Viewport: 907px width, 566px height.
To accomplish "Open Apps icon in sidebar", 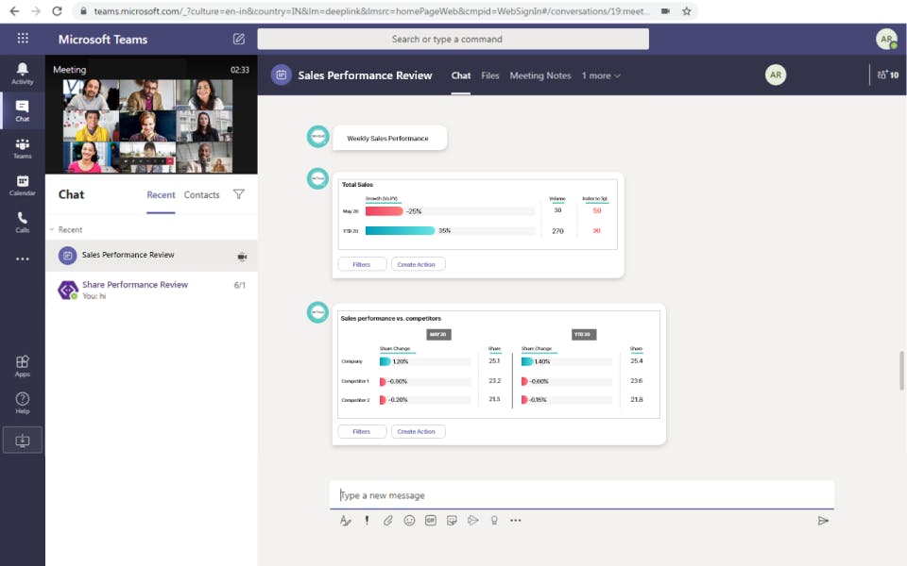I will point(22,366).
